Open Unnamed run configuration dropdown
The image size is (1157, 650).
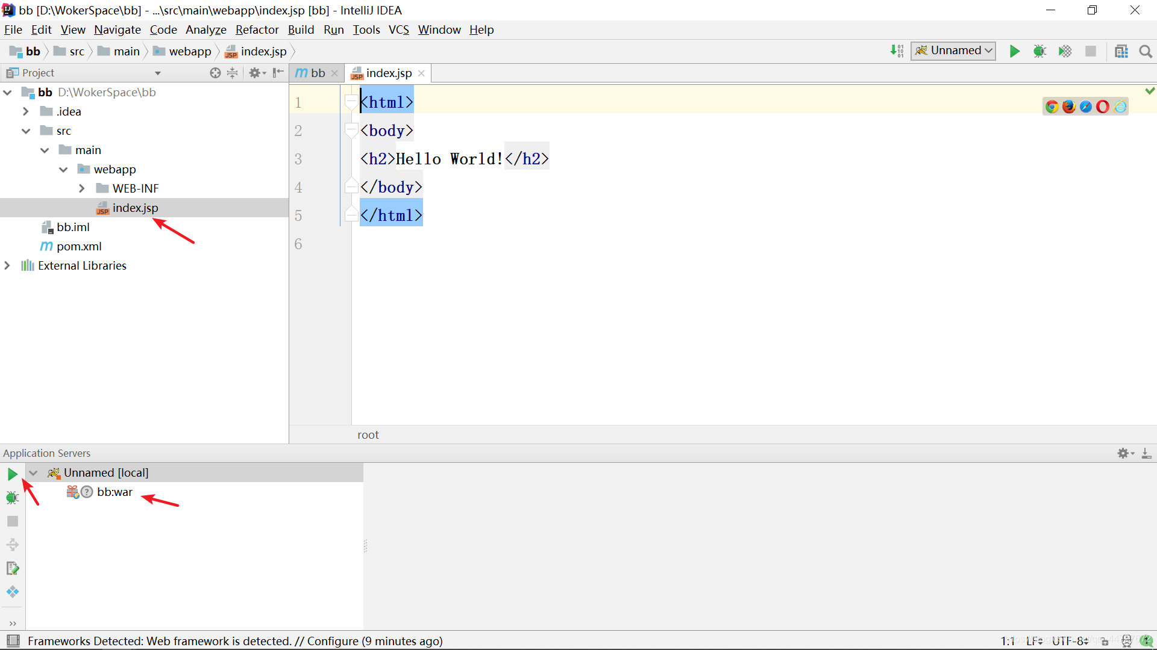click(953, 51)
